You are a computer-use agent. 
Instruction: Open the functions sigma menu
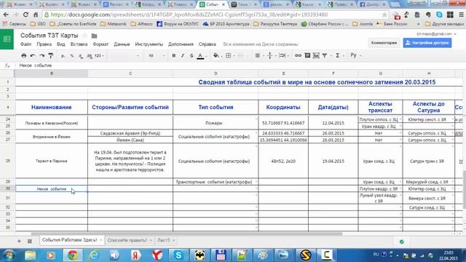pos(339,55)
